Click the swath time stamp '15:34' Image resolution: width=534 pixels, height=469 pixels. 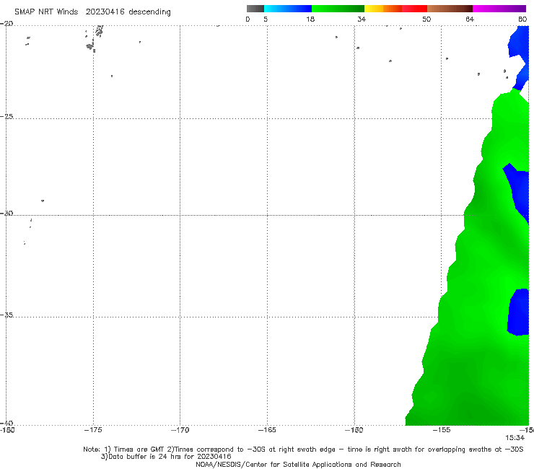pos(515,438)
